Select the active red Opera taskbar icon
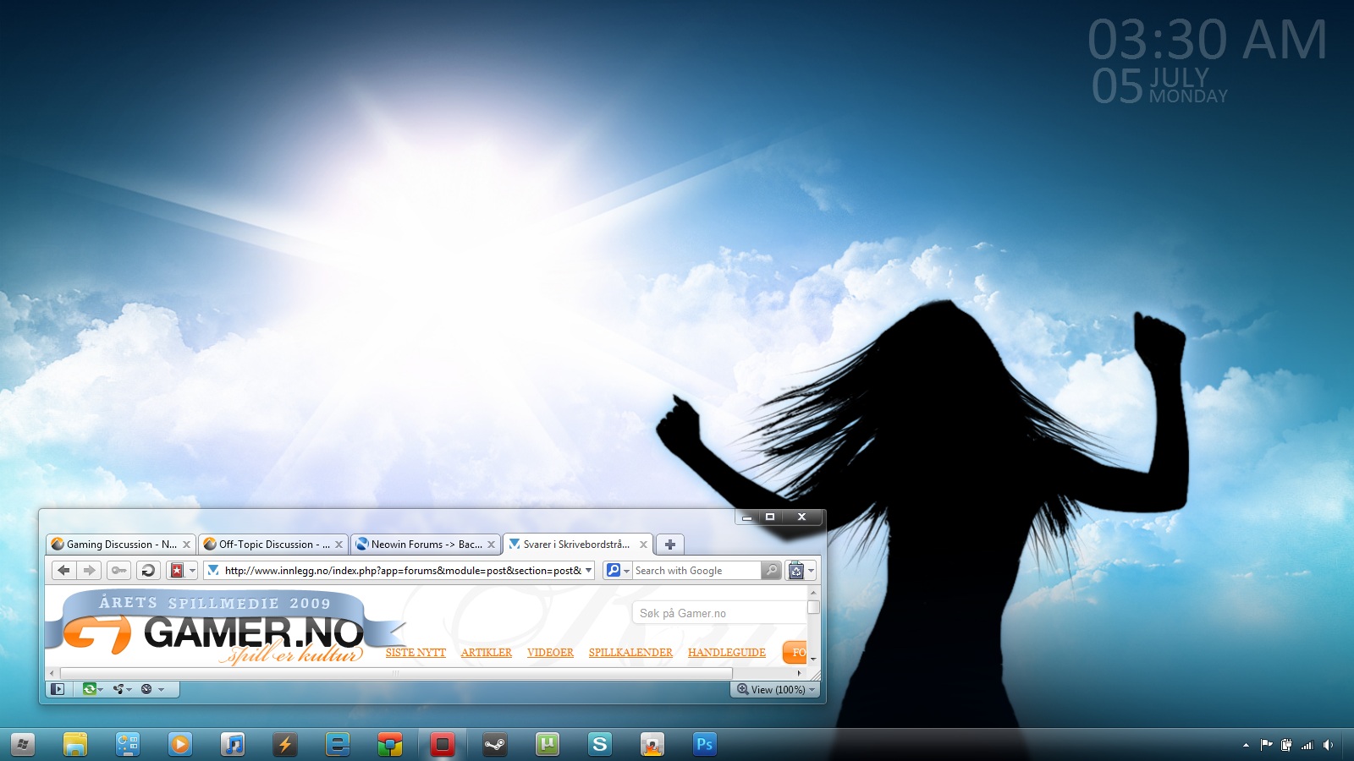The height and width of the screenshot is (761, 1354). tap(443, 744)
